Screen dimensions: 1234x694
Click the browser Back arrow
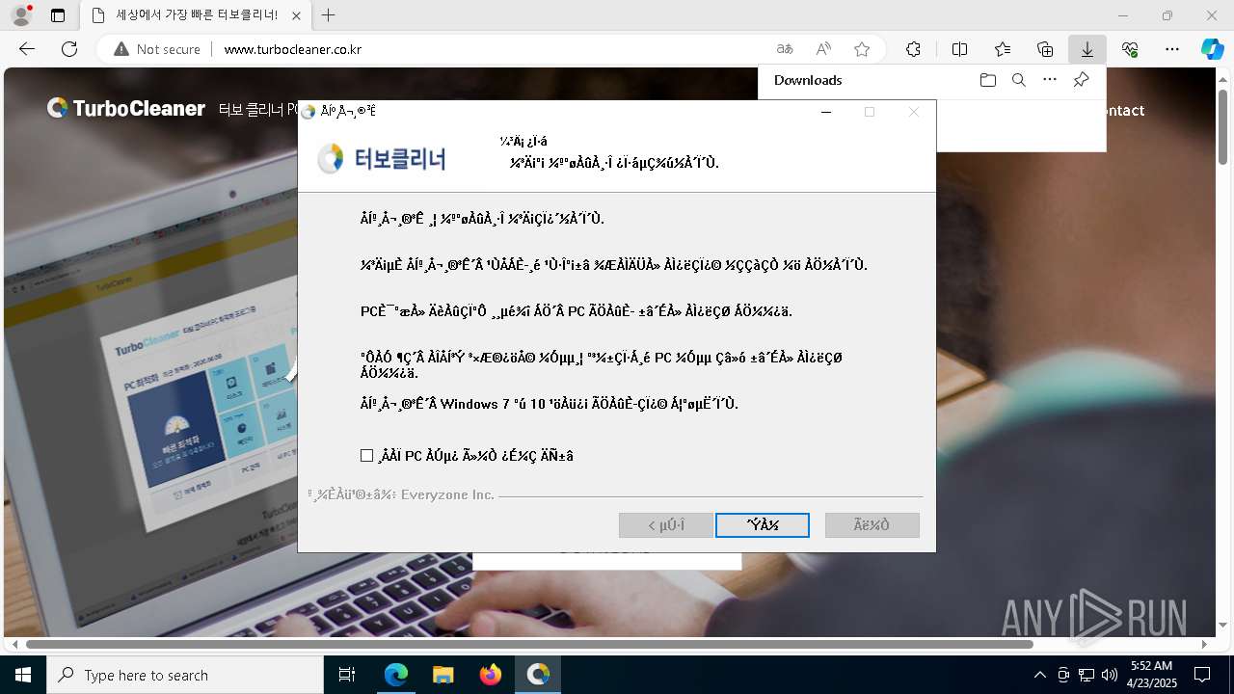(27, 49)
